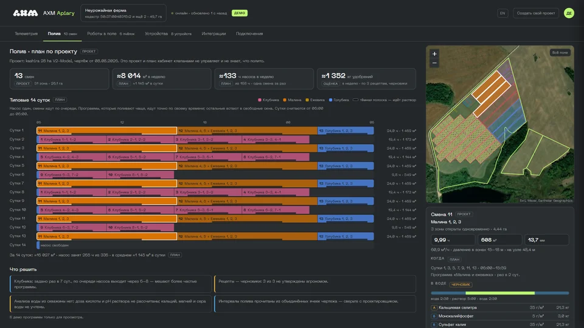584x328 pixels.
Task: Click the 608 м³ value box
Action: coord(500,240)
